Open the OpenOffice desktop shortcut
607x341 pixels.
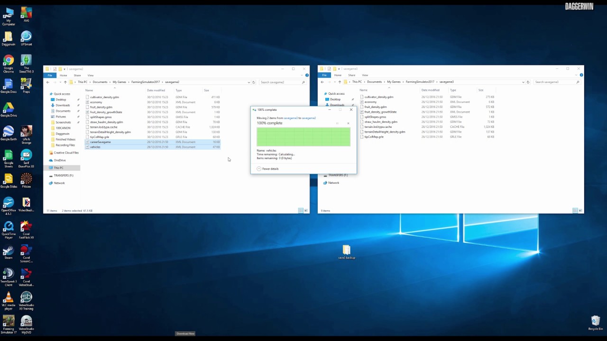[x=9, y=206]
